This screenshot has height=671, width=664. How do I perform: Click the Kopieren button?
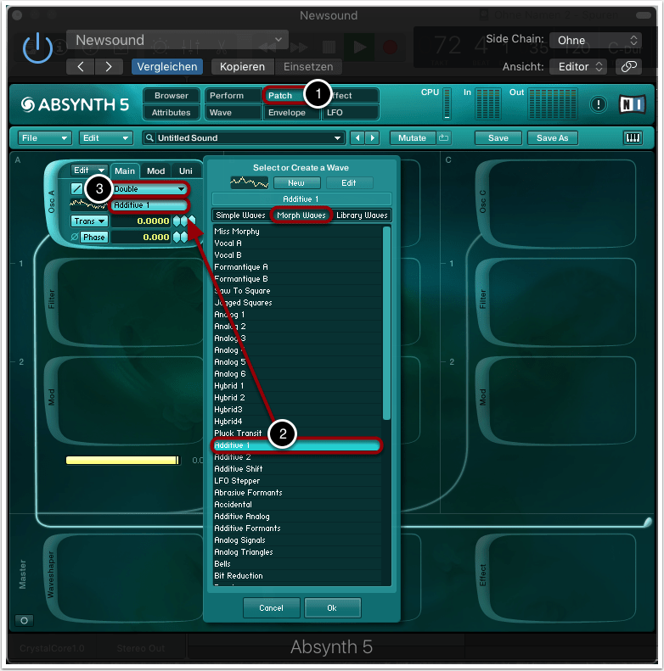point(242,67)
